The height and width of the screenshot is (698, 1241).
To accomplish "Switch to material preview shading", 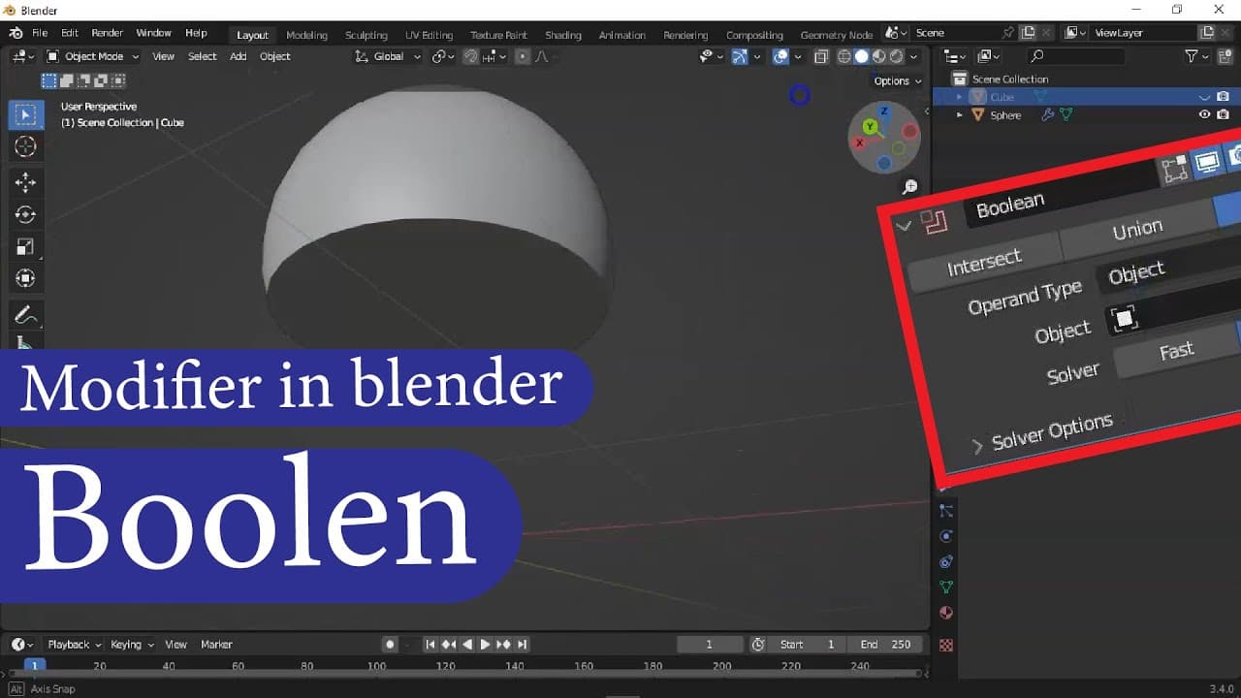I will [x=878, y=56].
